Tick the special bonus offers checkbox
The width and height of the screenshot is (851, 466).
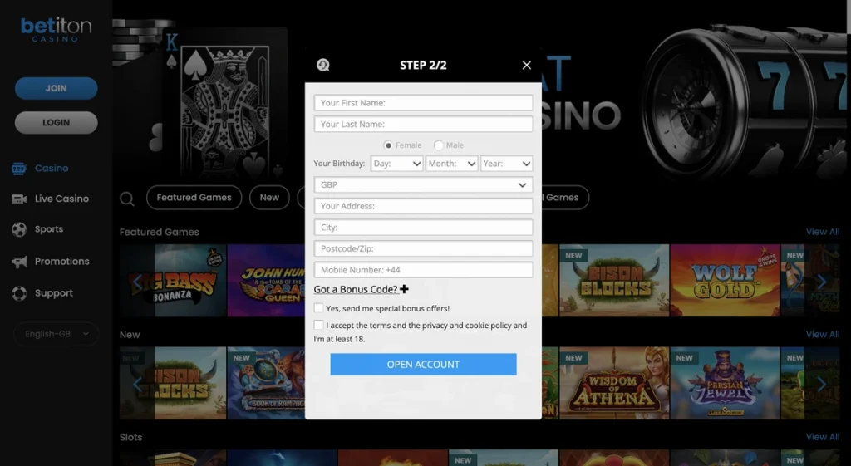coord(318,308)
